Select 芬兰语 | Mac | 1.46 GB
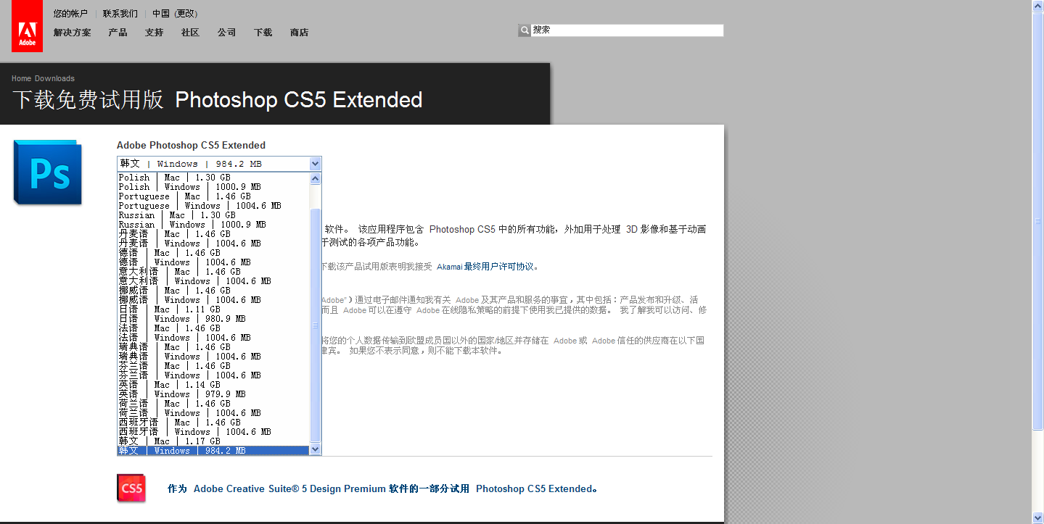 pyautogui.click(x=213, y=366)
